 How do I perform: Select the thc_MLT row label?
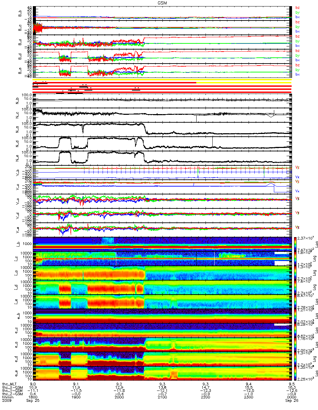[x=9, y=384]
